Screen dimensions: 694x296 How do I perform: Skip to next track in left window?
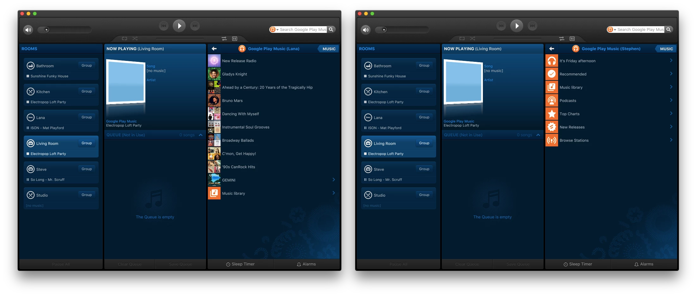[x=195, y=26]
